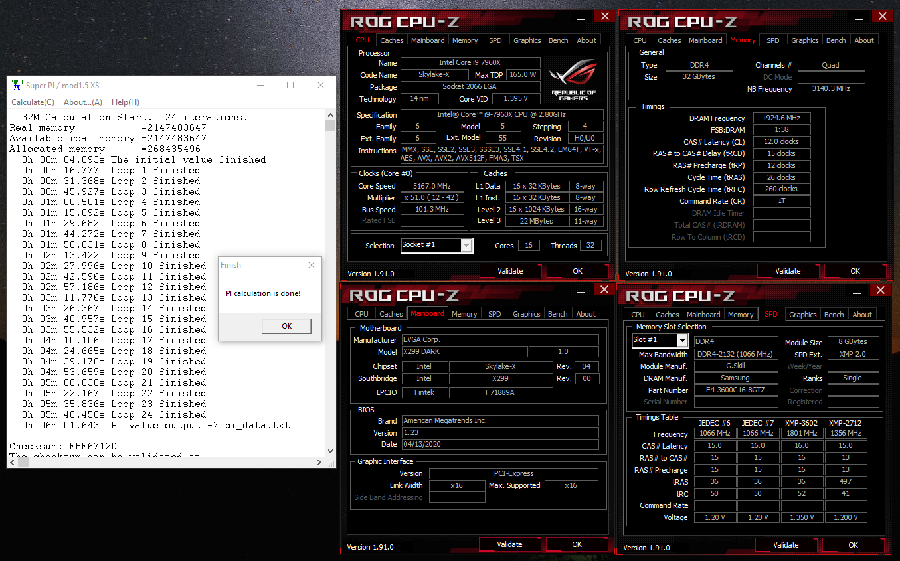Screen dimensions: 900x561
Task: Click the CAS# Latency 12.0 clocks field
Action: click(x=782, y=141)
